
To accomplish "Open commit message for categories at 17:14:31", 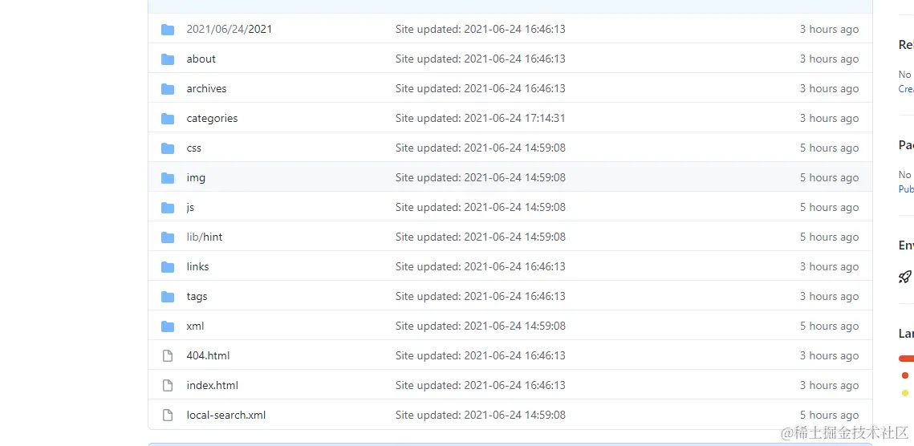I will (x=481, y=119).
